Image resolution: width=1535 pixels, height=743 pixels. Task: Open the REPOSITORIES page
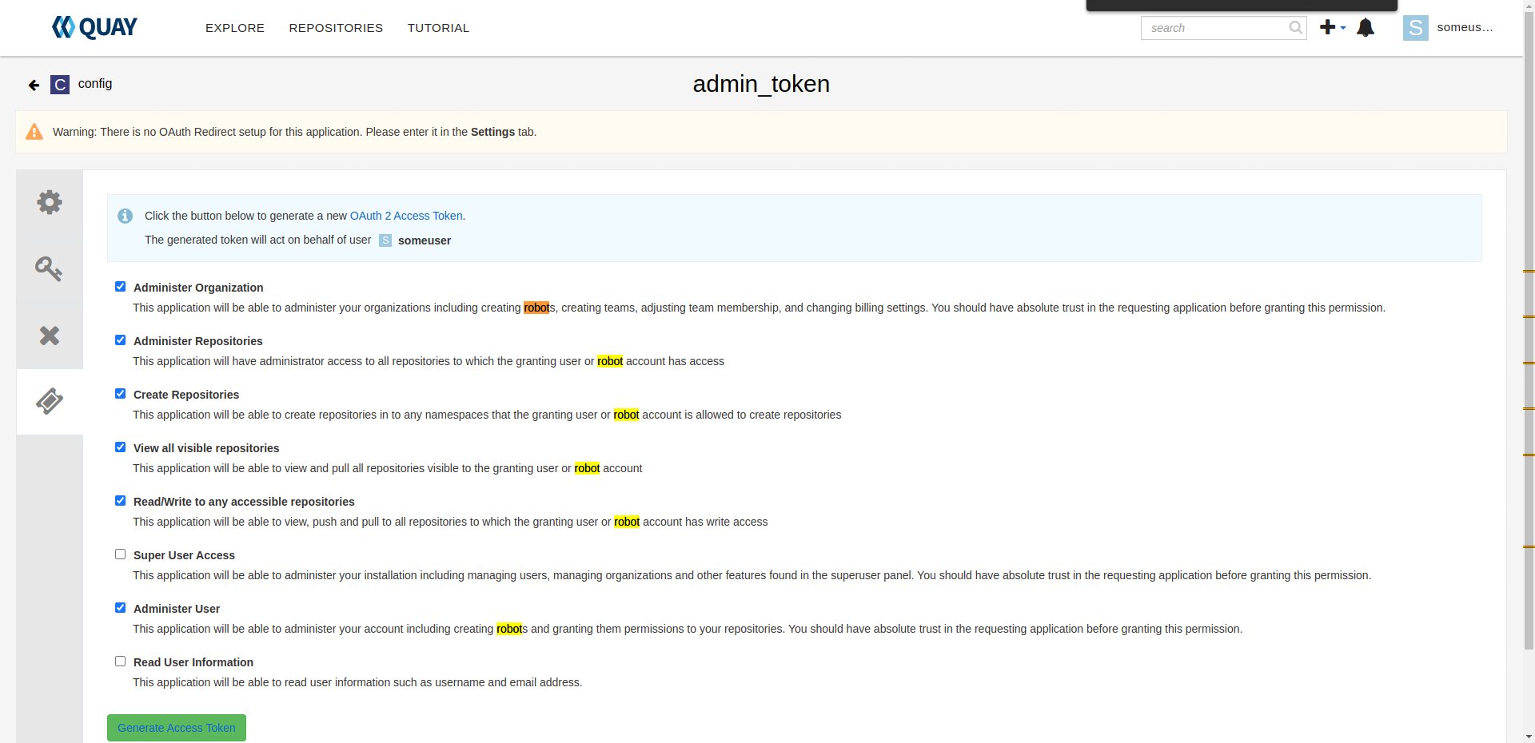(x=335, y=27)
